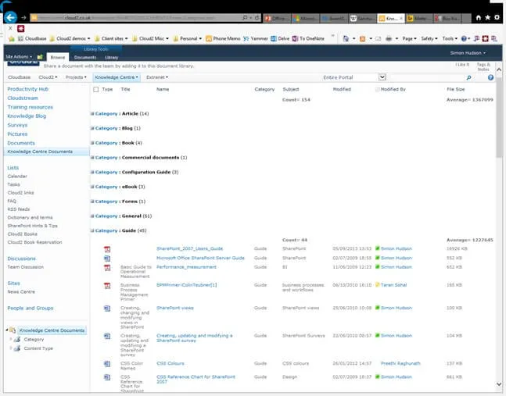Click the PDF icon for SharePoint_2007_Users_Guide
The width and height of the screenshot is (506, 396).
tap(107, 248)
